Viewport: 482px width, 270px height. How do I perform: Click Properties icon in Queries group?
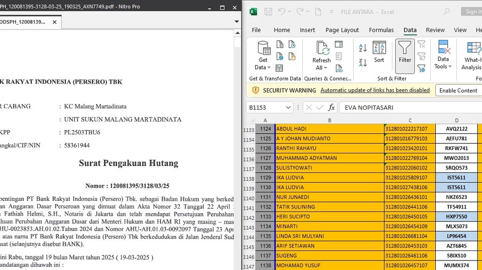point(339,56)
